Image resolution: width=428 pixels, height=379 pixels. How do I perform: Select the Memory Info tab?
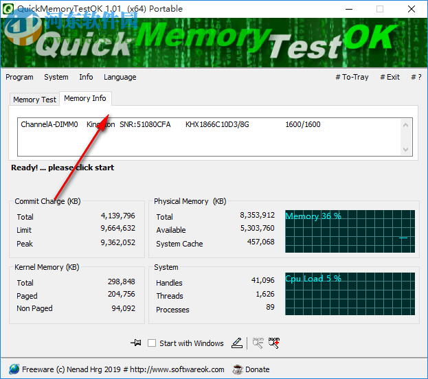click(85, 98)
